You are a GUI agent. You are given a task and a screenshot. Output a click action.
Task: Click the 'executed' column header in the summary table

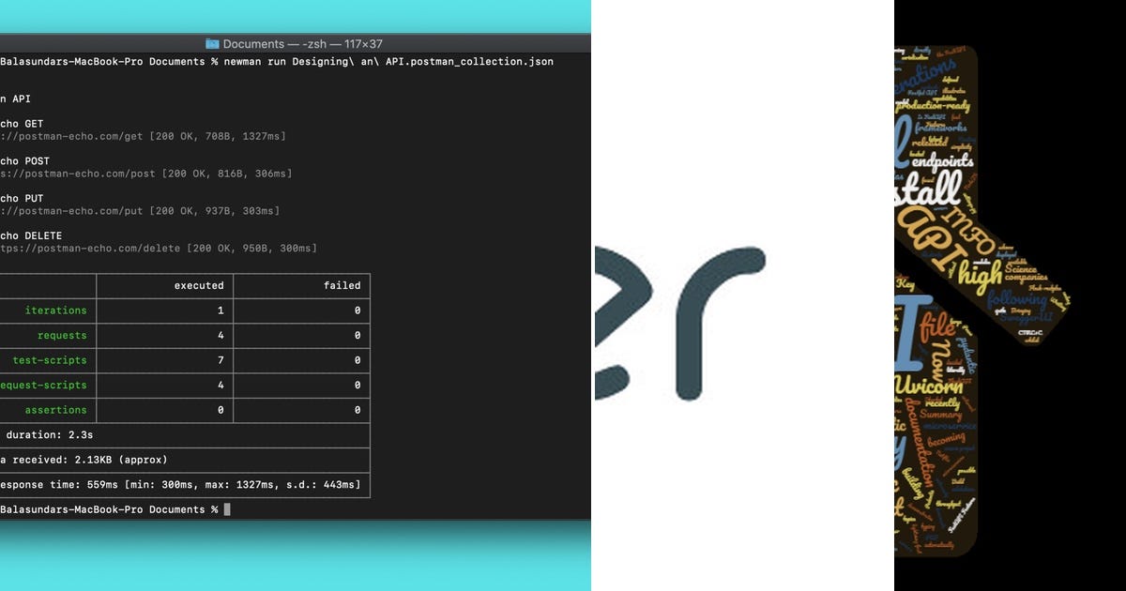(x=197, y=285)
